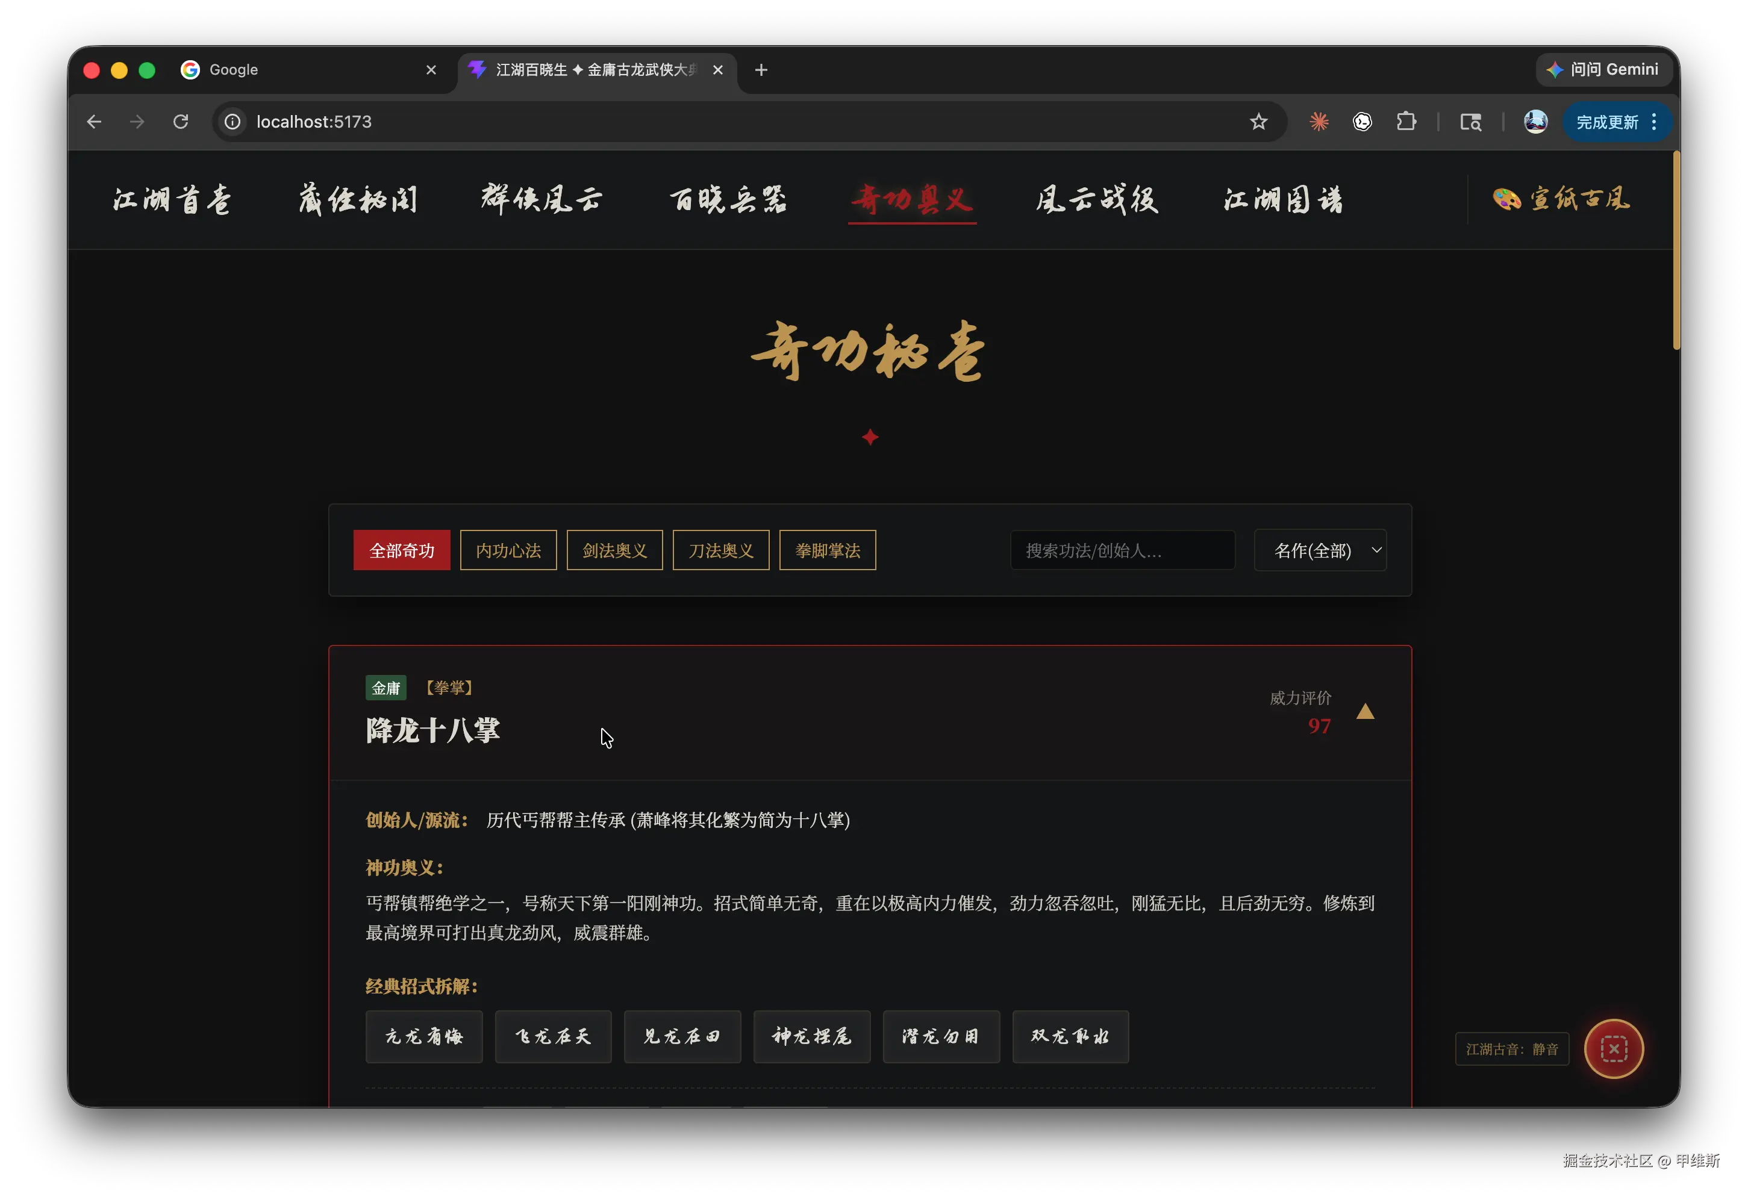
Task: Click the browser forward arrow
Action: (x=137, y=122)
